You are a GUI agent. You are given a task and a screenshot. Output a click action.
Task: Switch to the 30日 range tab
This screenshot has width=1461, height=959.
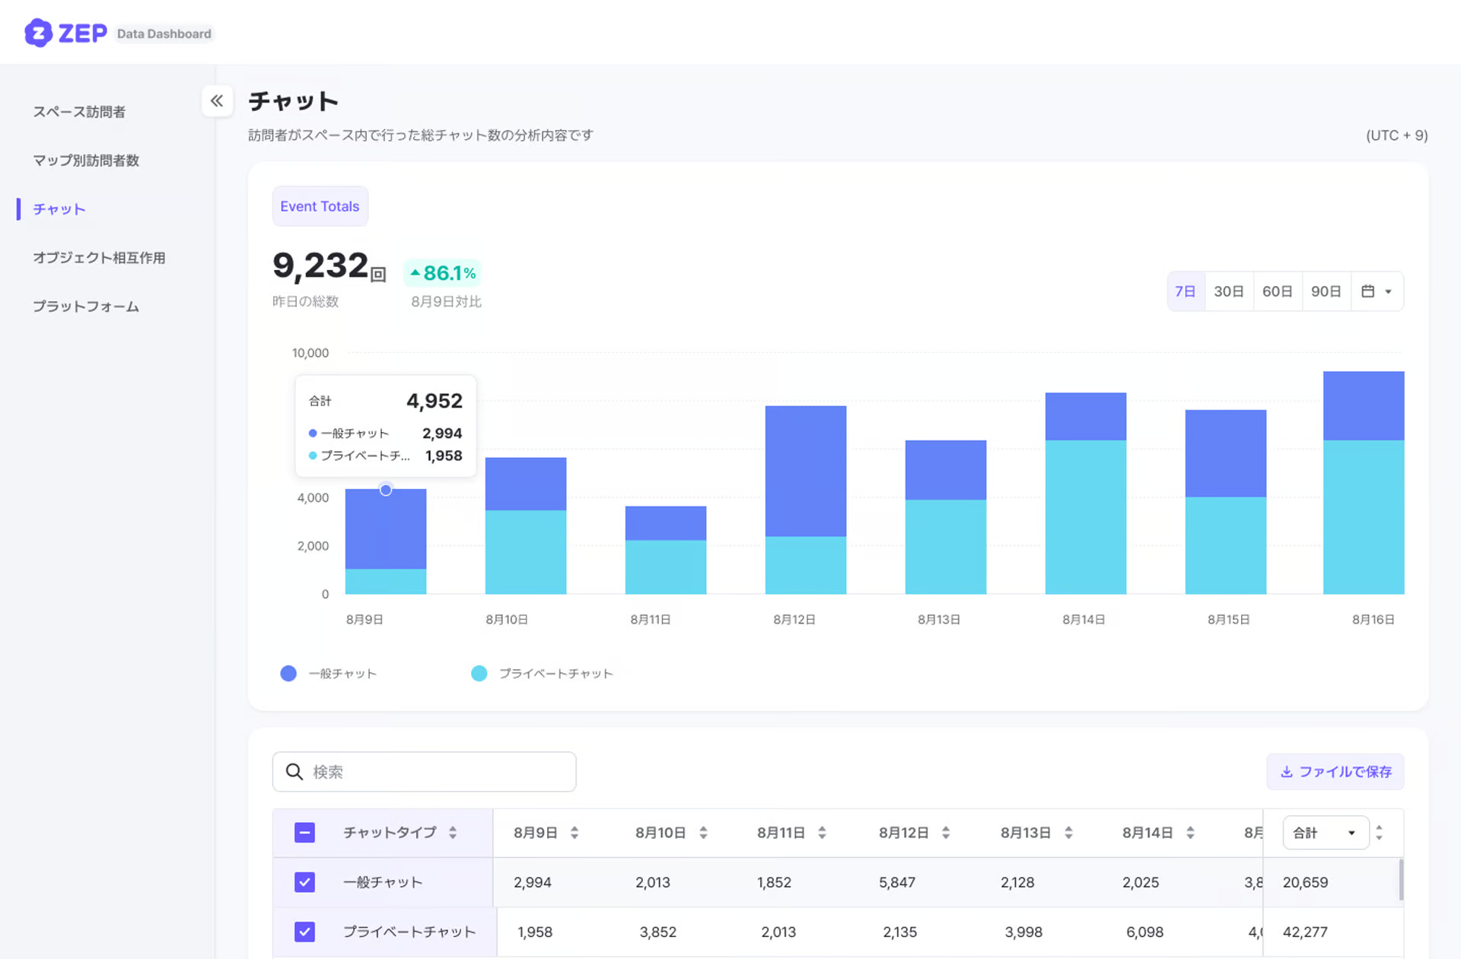pyautogui.click(x=1228, y=291)
